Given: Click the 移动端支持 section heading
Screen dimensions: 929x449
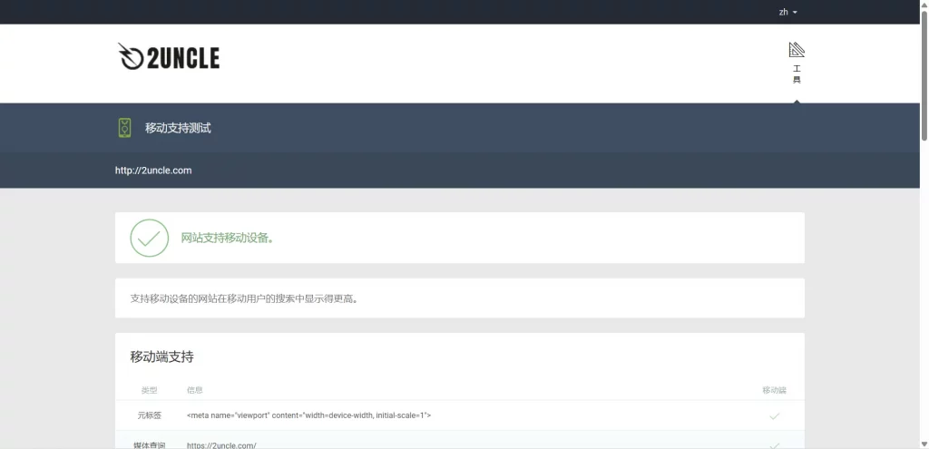Looking at the screenshot, I should [x=161, y=356].
